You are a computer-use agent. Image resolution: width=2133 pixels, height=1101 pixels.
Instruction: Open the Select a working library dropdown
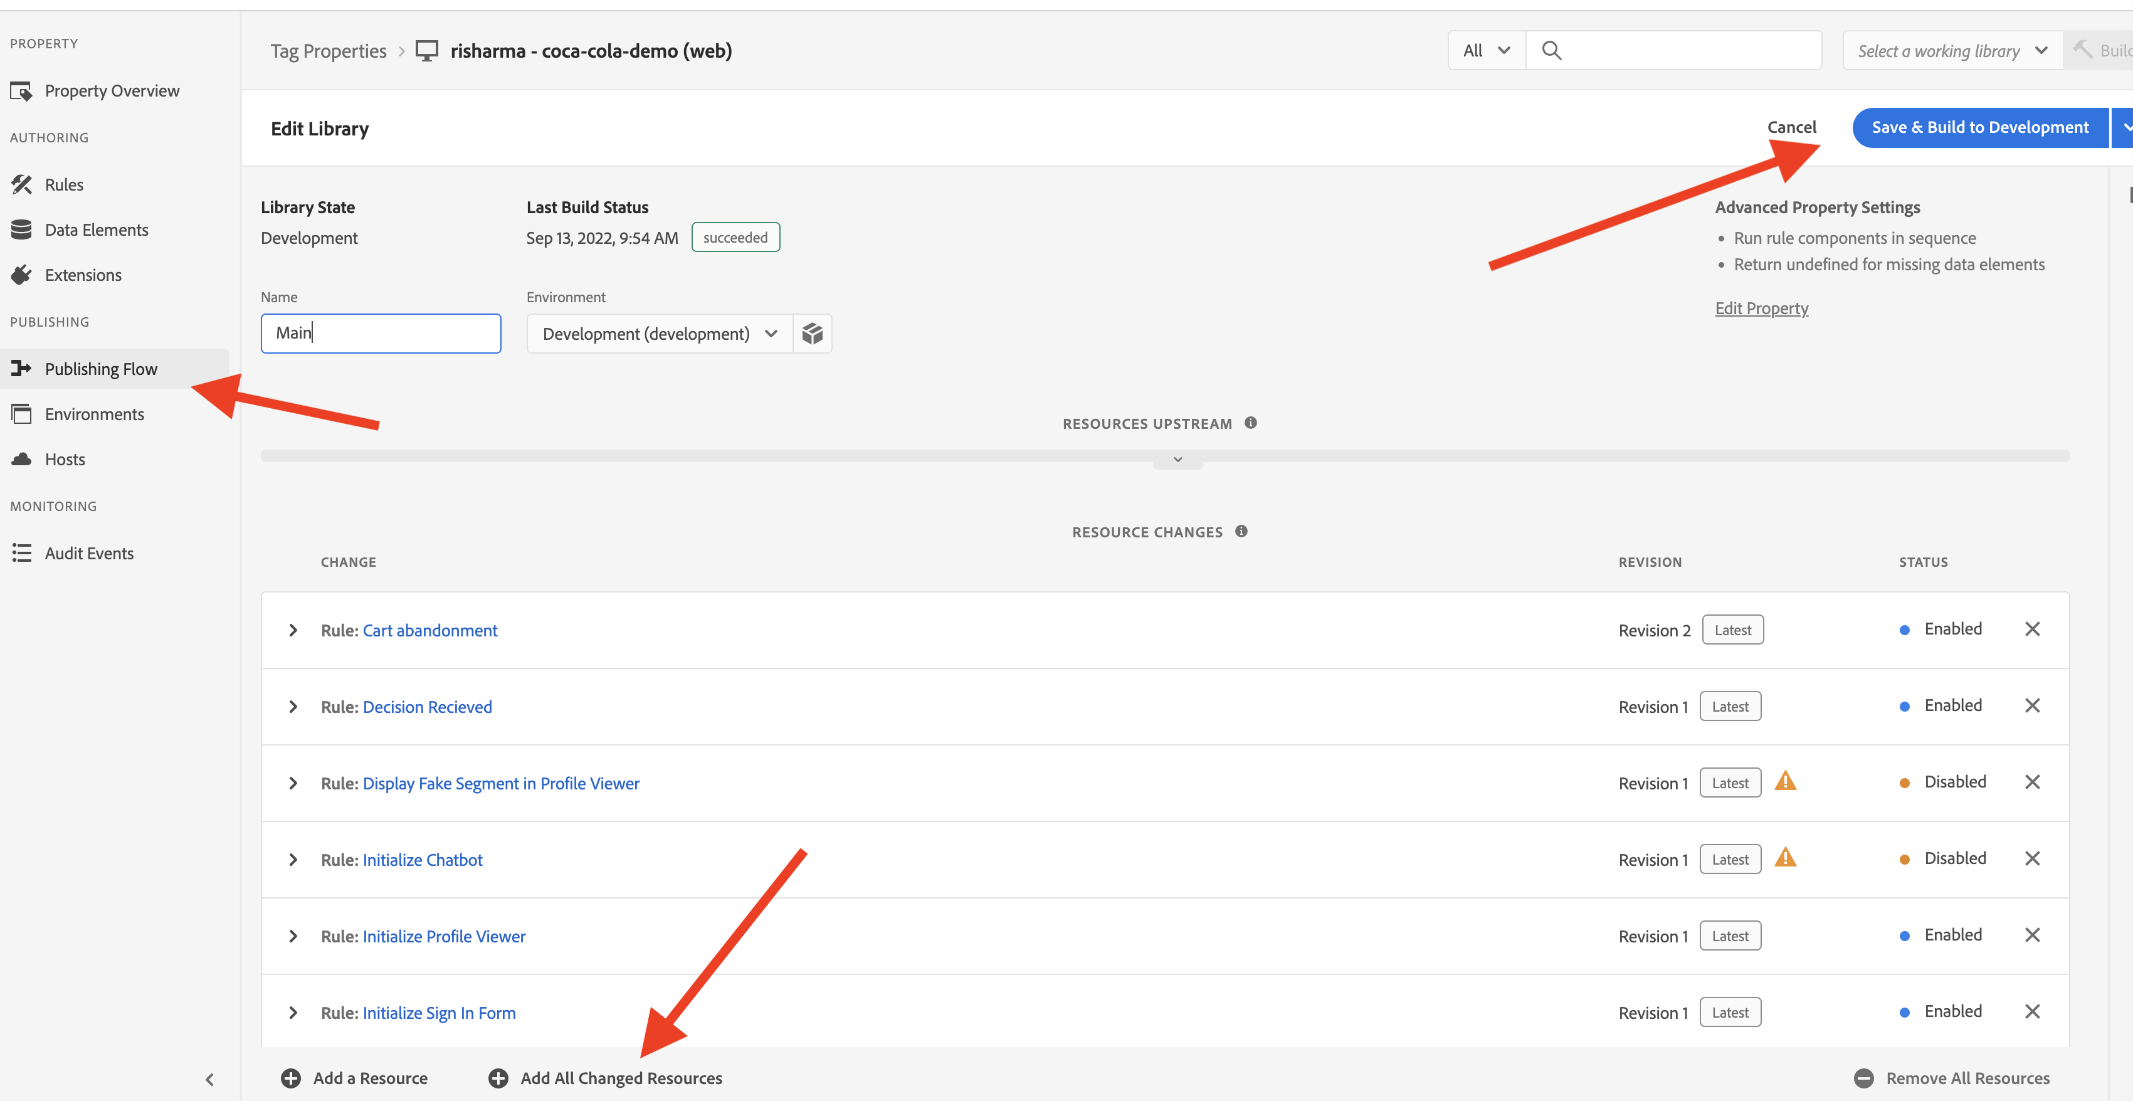[1952, 51]
